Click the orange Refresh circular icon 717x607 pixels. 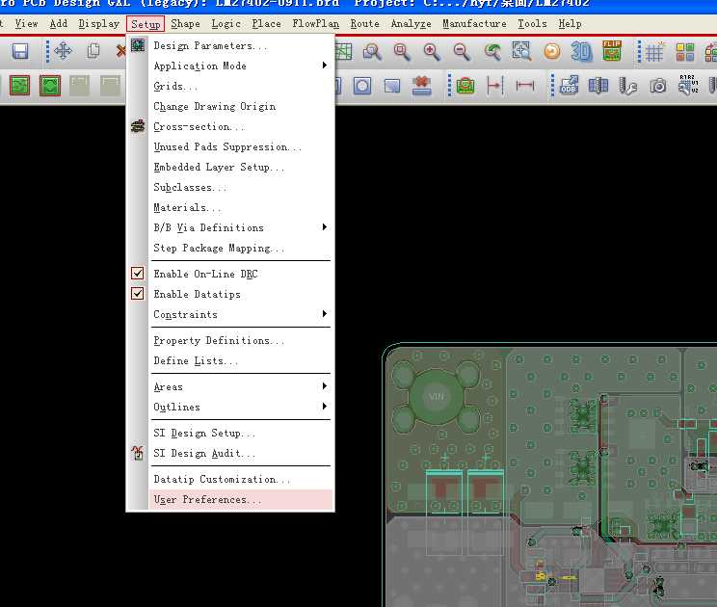[552, 51]
